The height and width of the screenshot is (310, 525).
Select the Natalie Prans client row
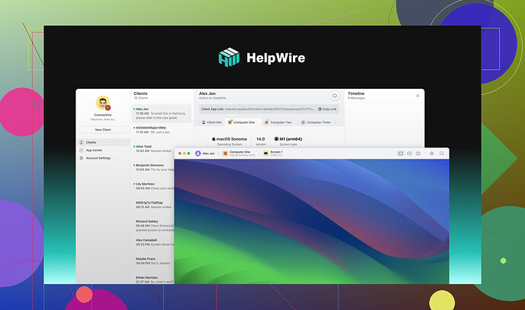(x=153, y=261)
